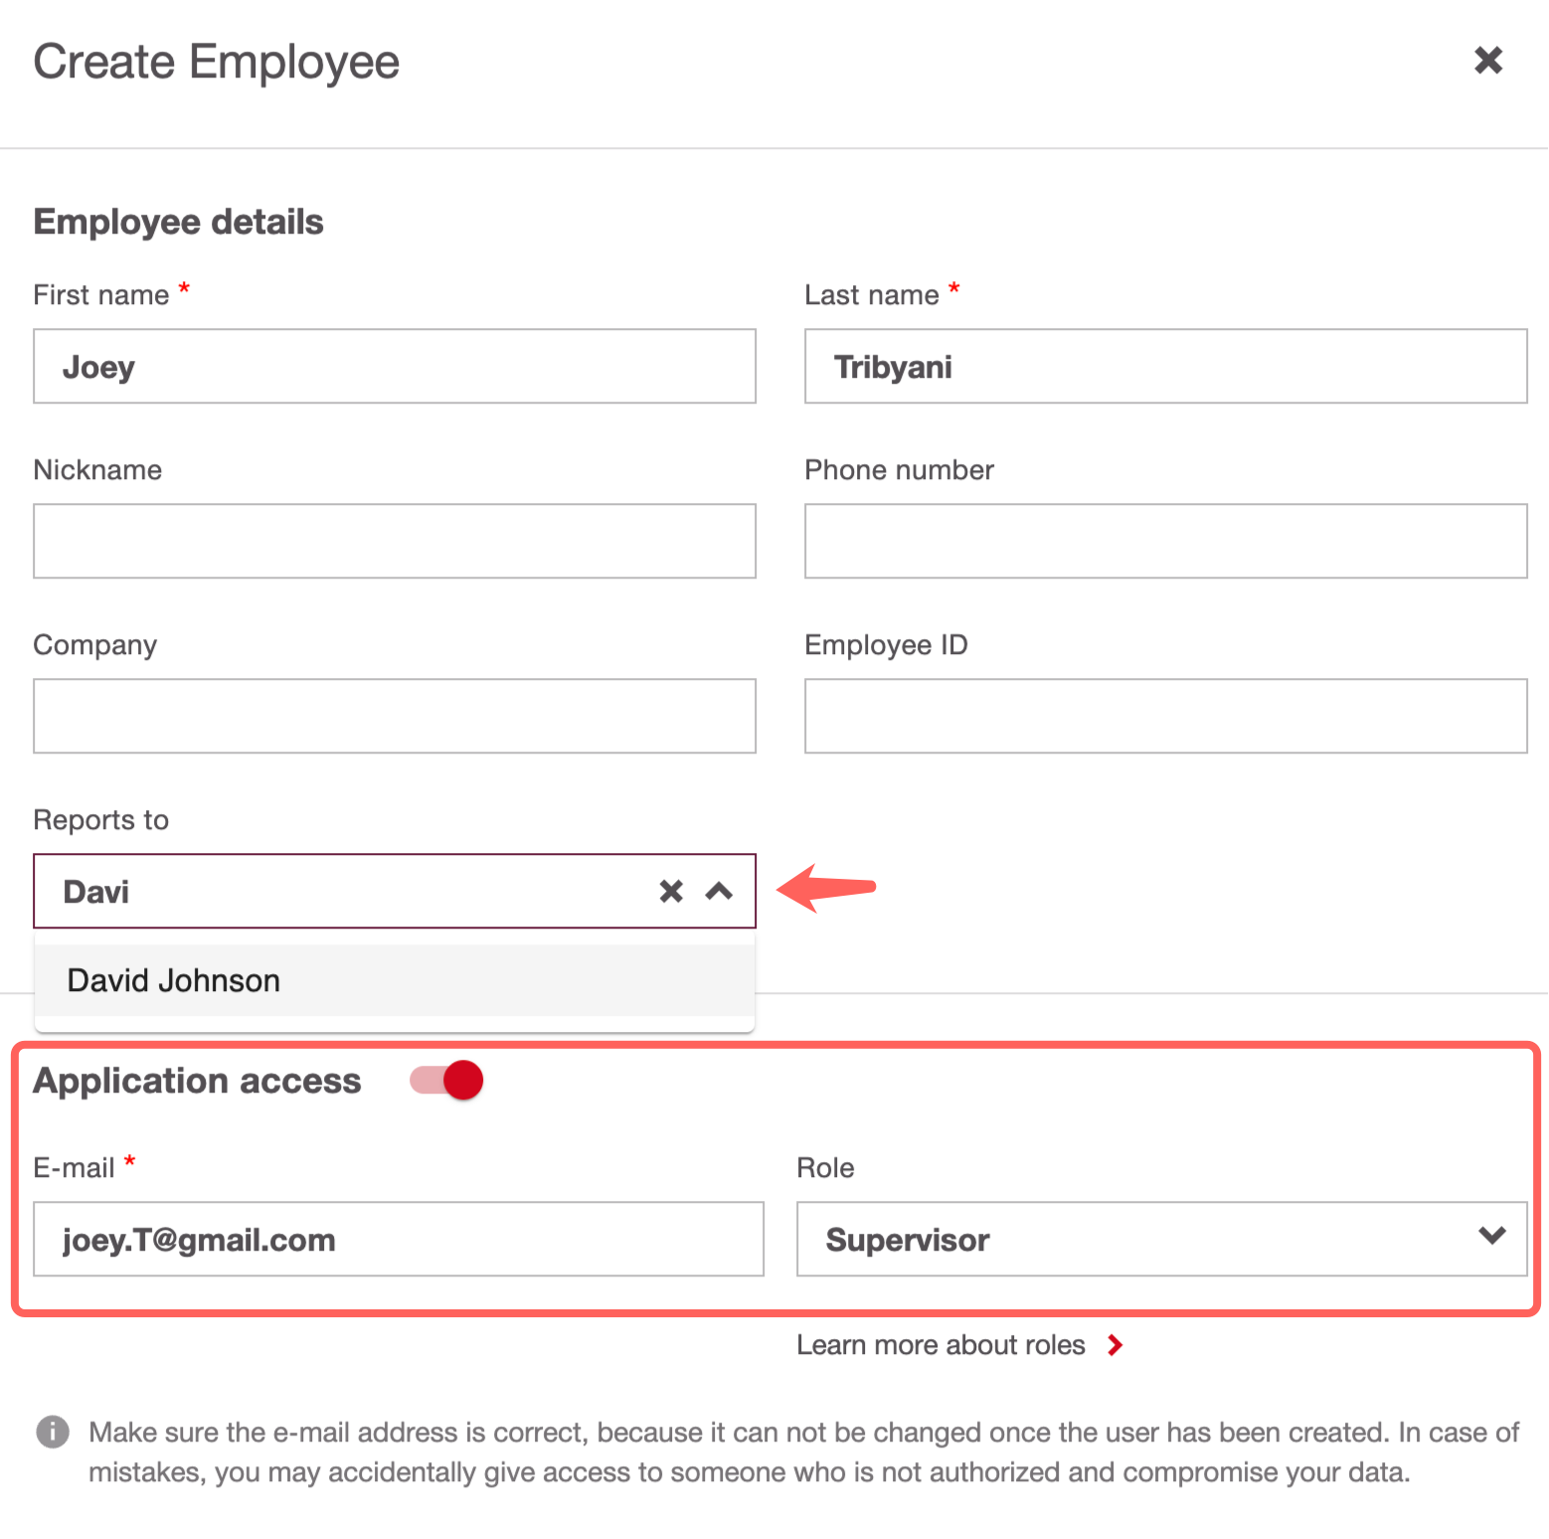Collapse the Reports to suggestion list
This screenshot has height=1539, width=1549.
[x=719, y=891]
